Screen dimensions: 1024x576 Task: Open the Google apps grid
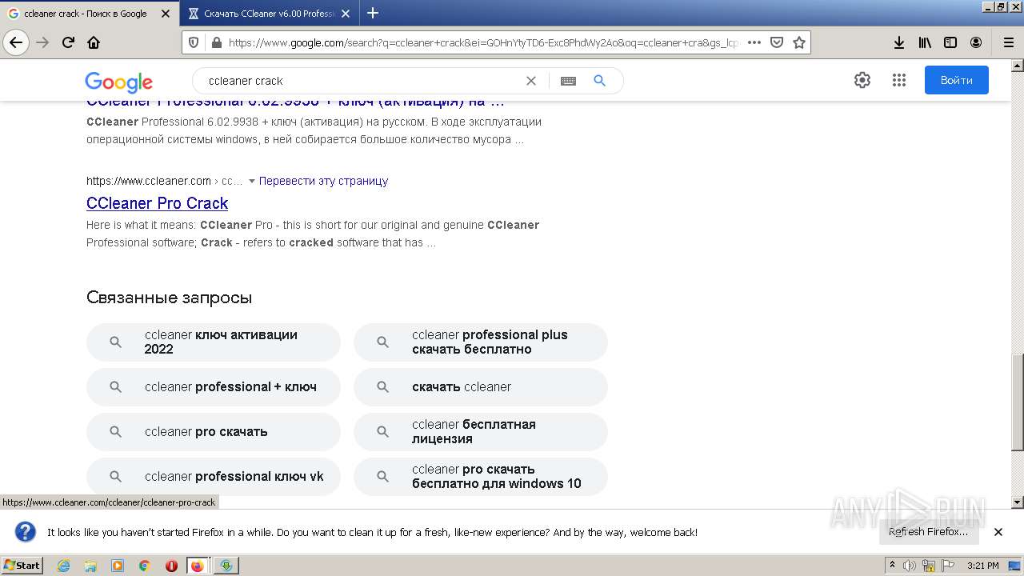[x=898, y=80]
